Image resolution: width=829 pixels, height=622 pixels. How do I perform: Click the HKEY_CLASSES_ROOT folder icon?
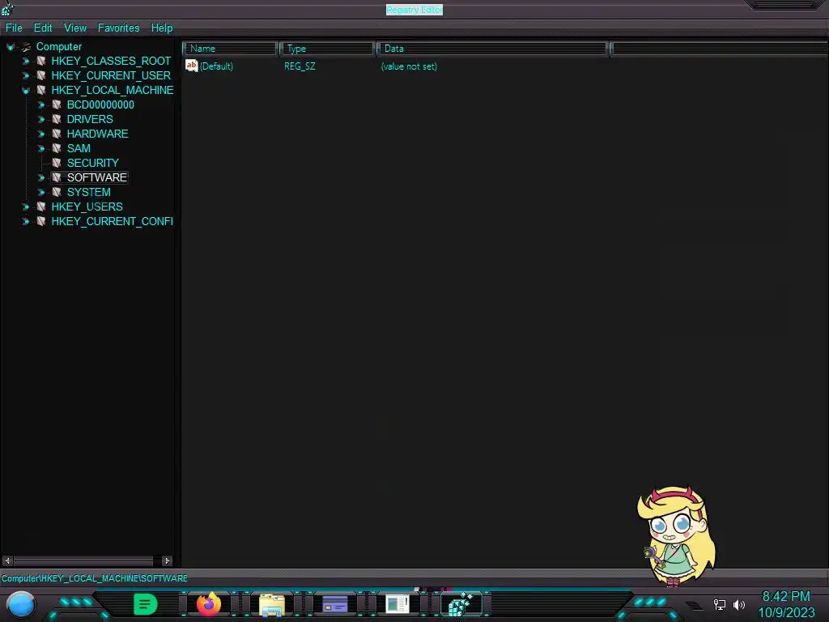point(40,62)
